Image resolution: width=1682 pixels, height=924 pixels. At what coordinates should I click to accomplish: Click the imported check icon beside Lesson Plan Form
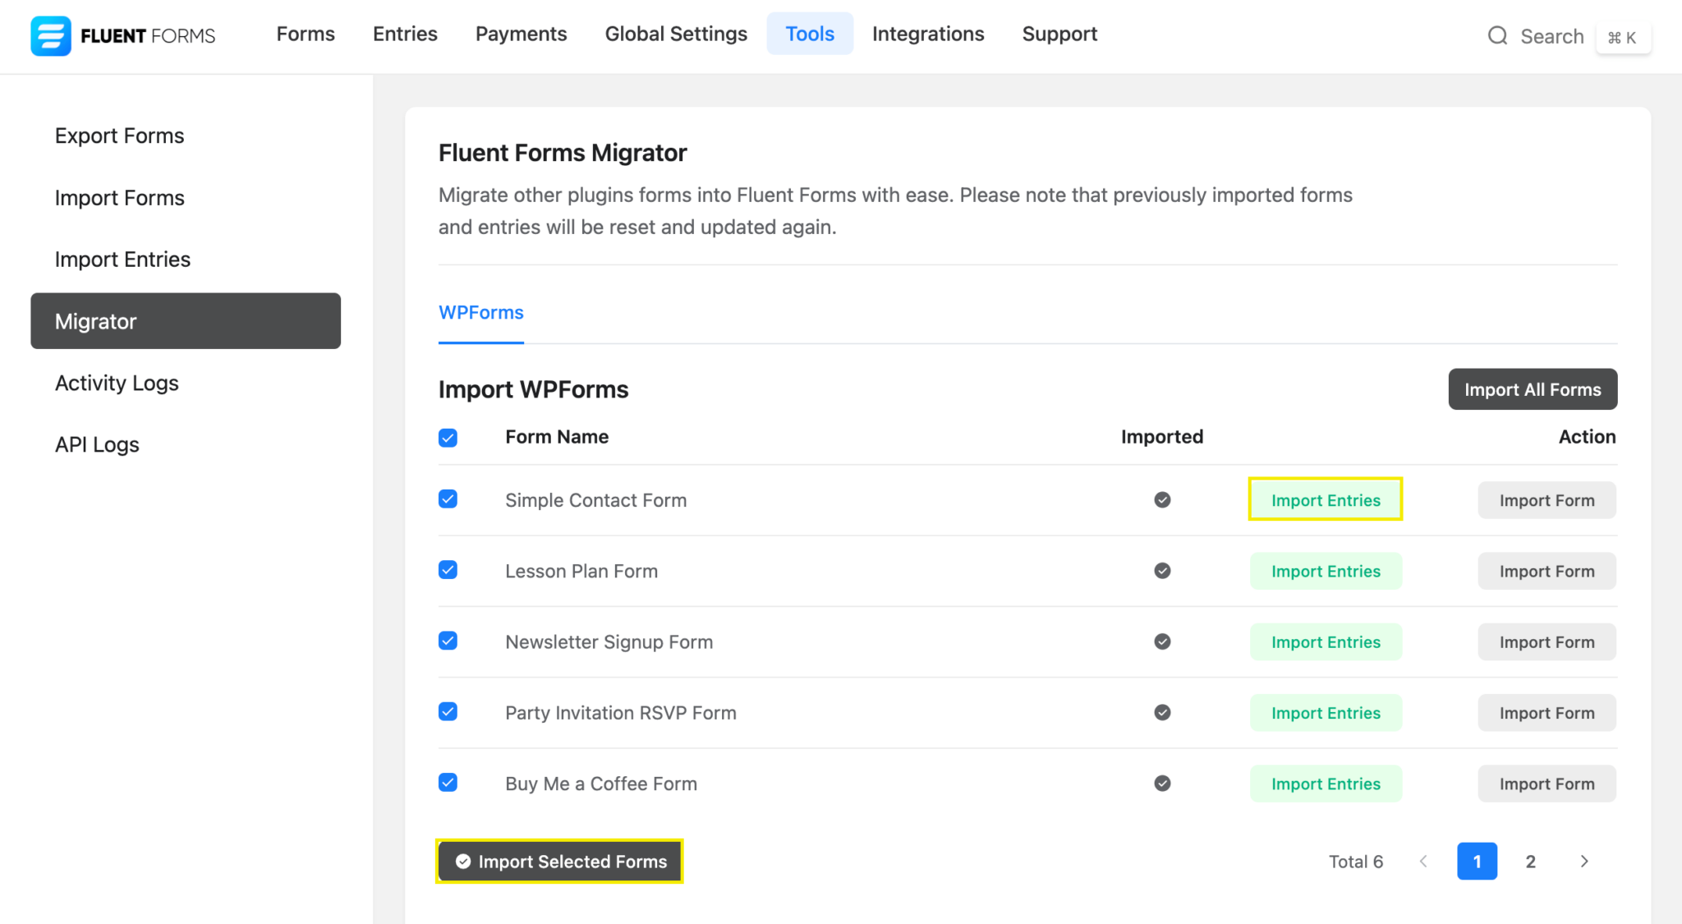pyautogui.click(x=1161, y=570)
